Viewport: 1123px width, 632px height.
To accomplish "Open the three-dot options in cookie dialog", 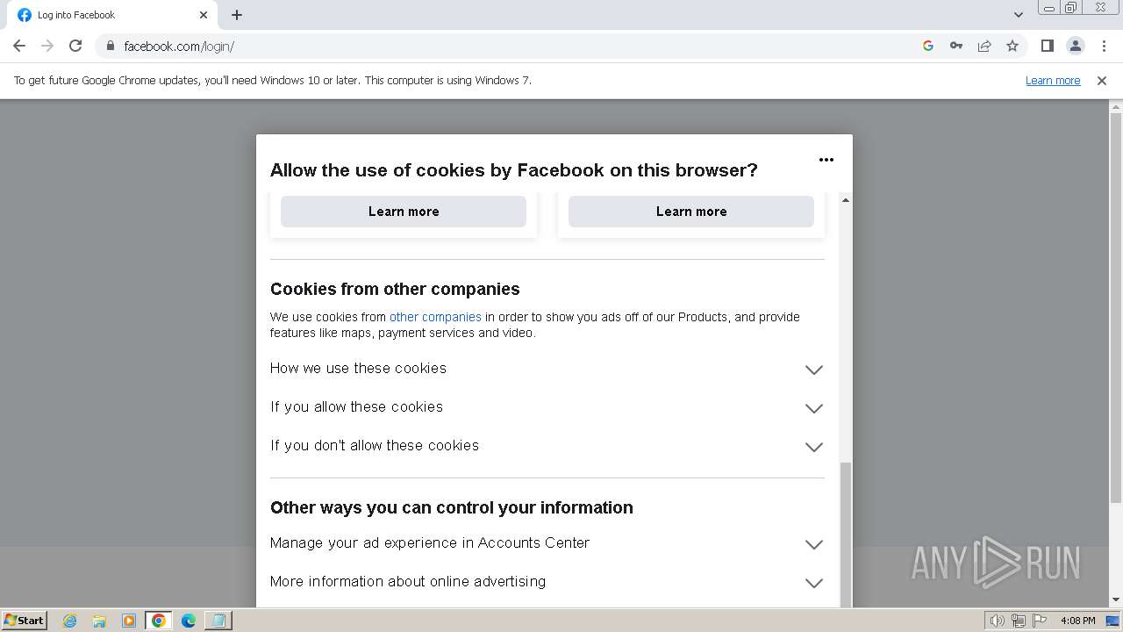I will click(826, 160).
